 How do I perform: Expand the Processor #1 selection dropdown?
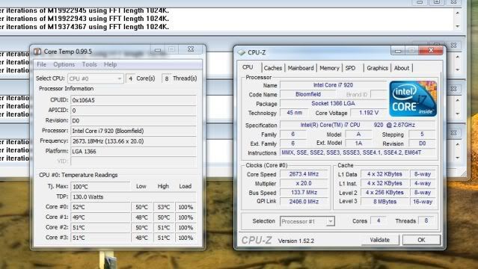tap(307, 221)
